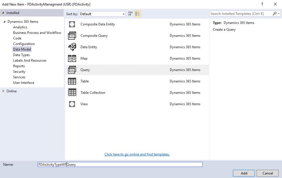Select the Data Model category
The width and height of the screenshot is (282, 178).
click(22, 49)
